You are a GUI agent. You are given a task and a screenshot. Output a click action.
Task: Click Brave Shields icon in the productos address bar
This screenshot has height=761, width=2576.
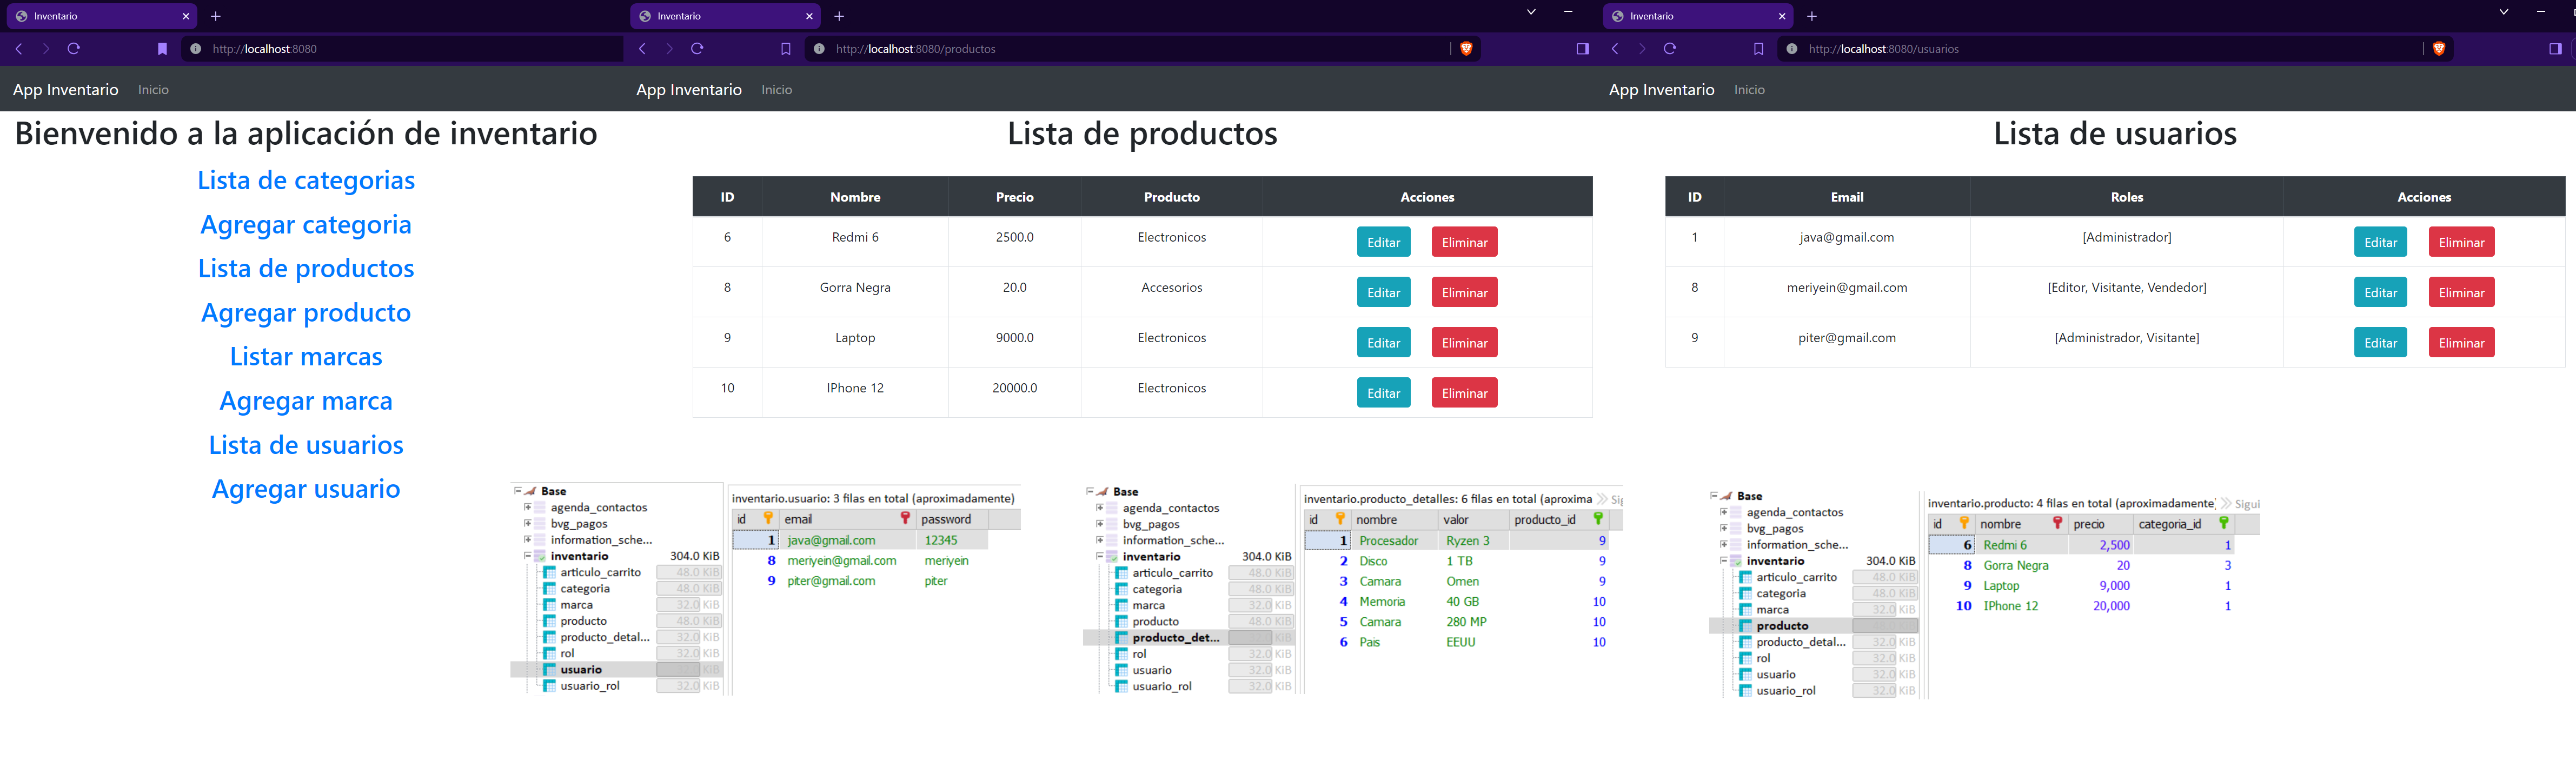coord(1466,49)
